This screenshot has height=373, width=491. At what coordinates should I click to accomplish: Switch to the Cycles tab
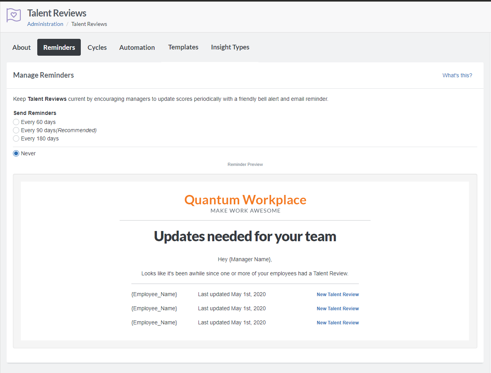click(x=97, y=47)
